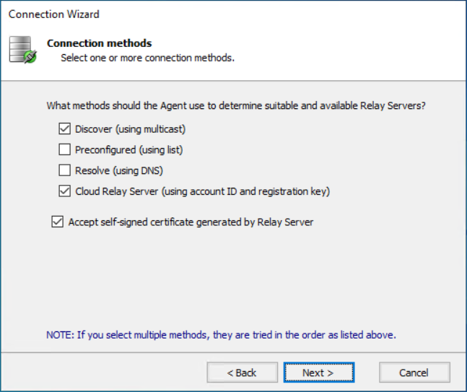Proceed with the Next button

(x=318, y=373)
